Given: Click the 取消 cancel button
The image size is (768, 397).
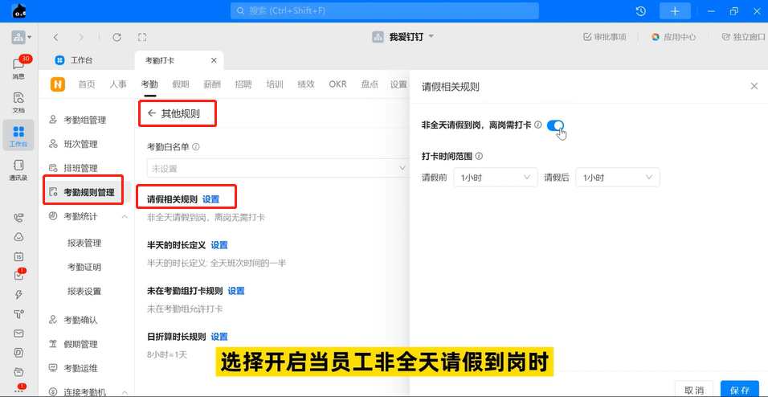Looking at the screenshot, I should click(x=694, y=390).
